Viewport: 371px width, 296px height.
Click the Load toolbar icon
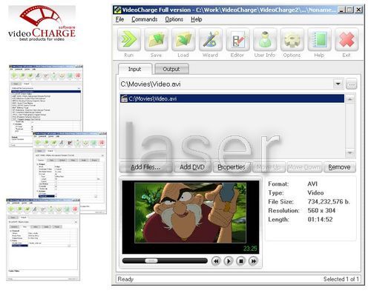coord(183,39)
